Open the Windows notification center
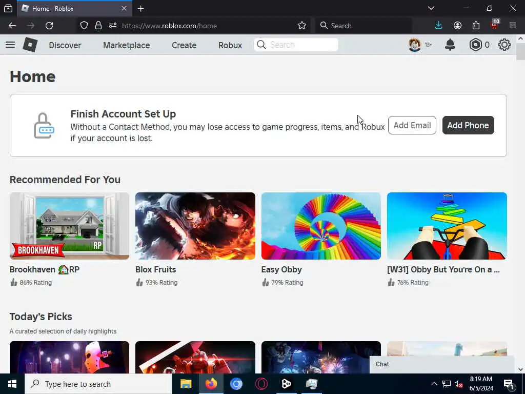525x394 pixels. pyautogui.click(x=509, y=384)
